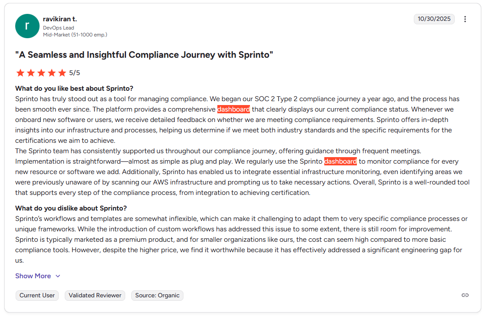Click the Validated Reviewer tag
This screenshot has width=486, height=316.
click(x=95, y=295)
